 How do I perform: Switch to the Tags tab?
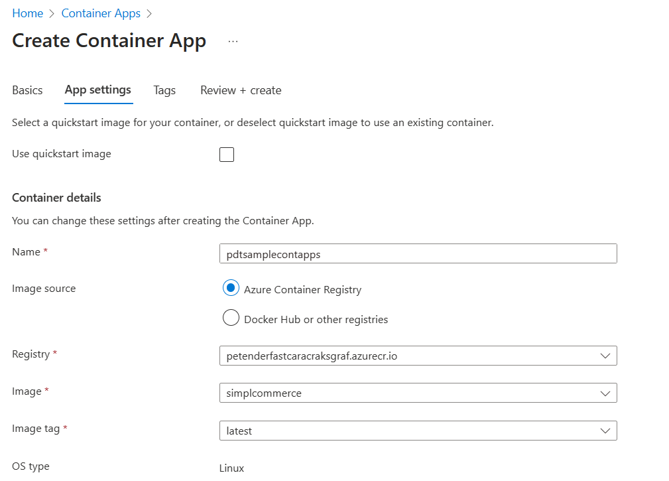(164, 90)
